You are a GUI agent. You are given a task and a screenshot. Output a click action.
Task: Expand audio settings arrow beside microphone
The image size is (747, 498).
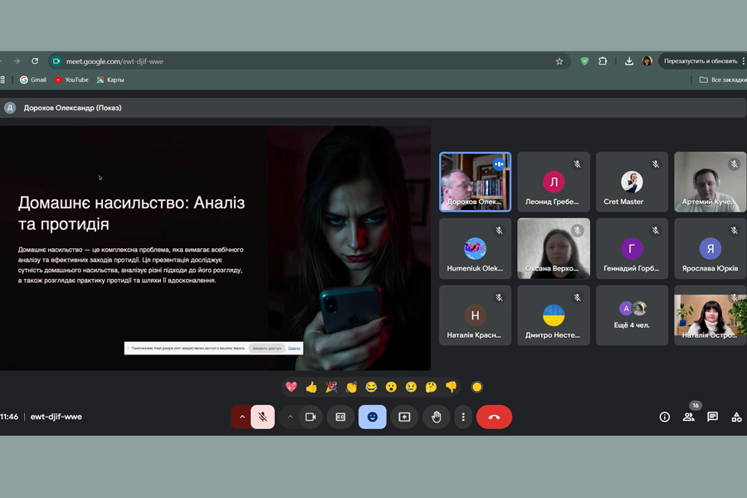pos(242,417)
